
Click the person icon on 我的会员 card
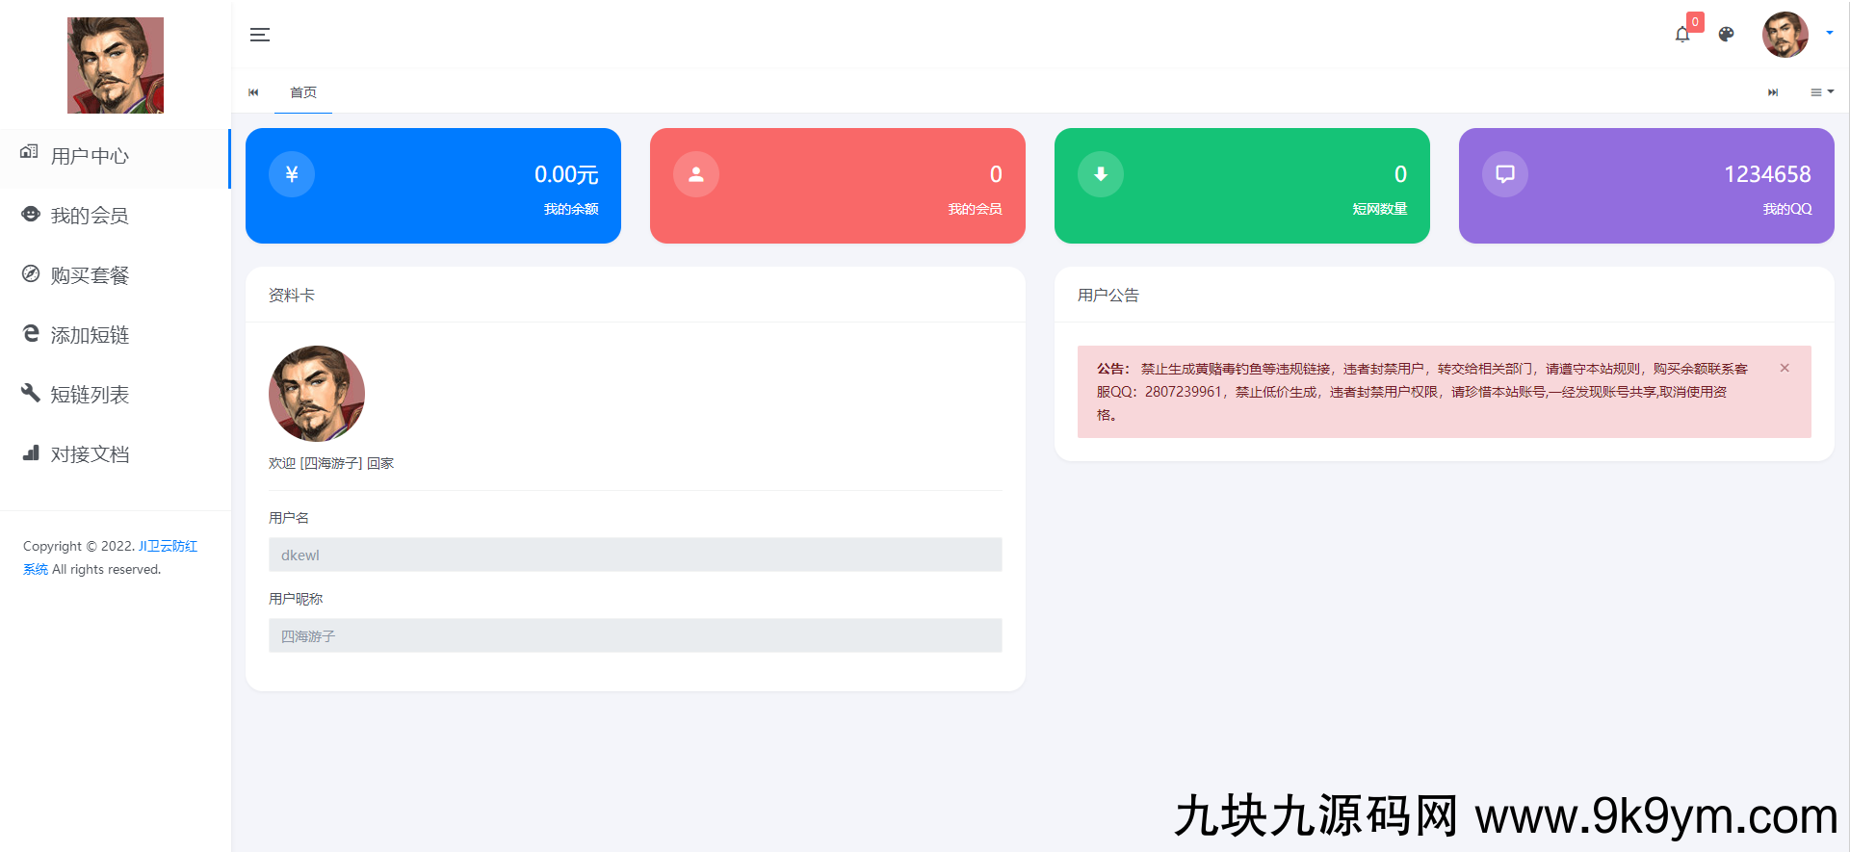tap(696, 174)
